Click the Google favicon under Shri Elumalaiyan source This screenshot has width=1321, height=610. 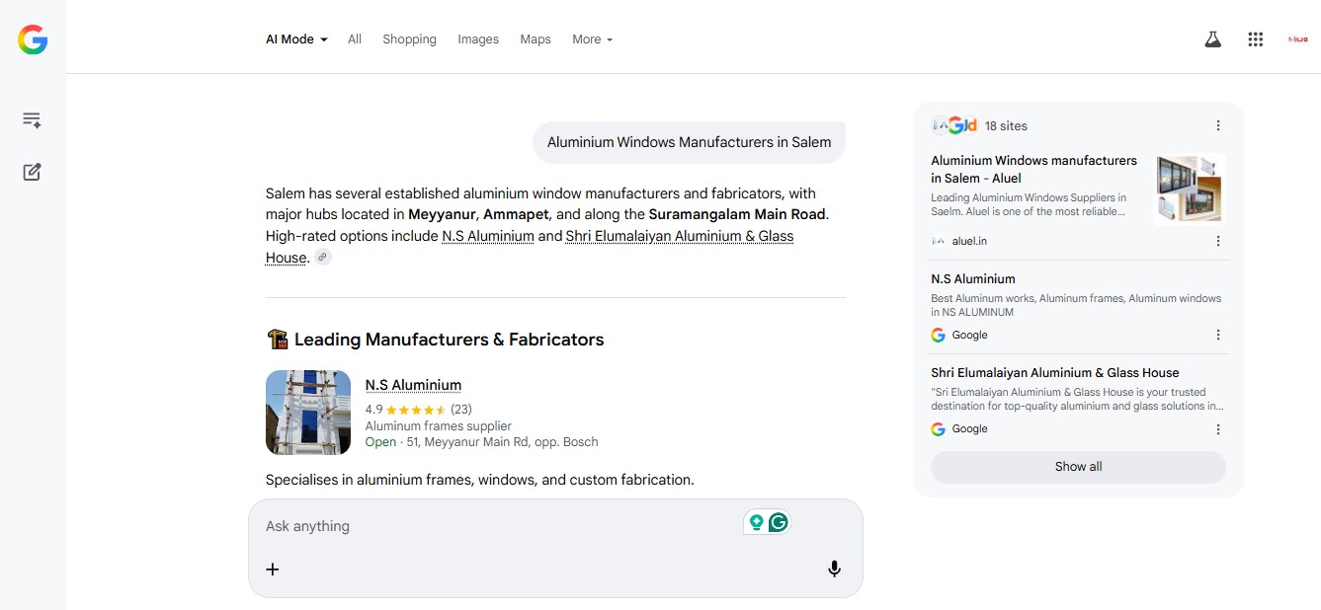coord(938,429)
